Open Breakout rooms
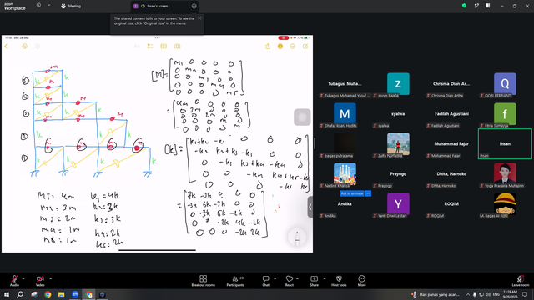This screenshot has height=300, width=534. 204,281
